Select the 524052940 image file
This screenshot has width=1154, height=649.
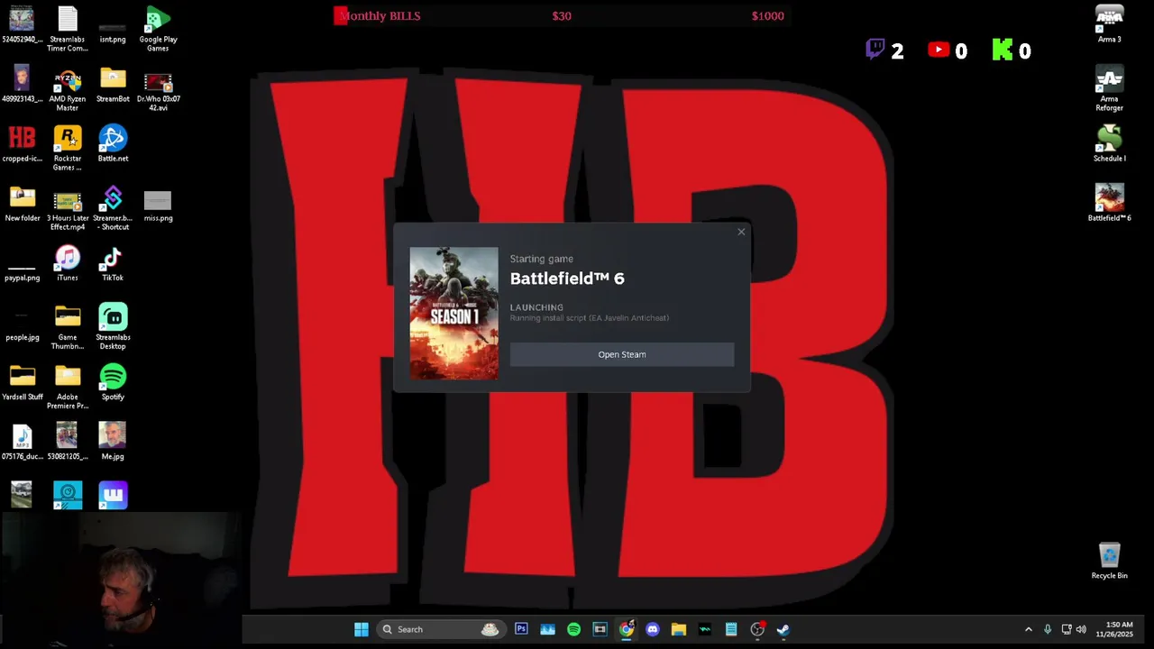pyautogui.click(x=23, y=25)
